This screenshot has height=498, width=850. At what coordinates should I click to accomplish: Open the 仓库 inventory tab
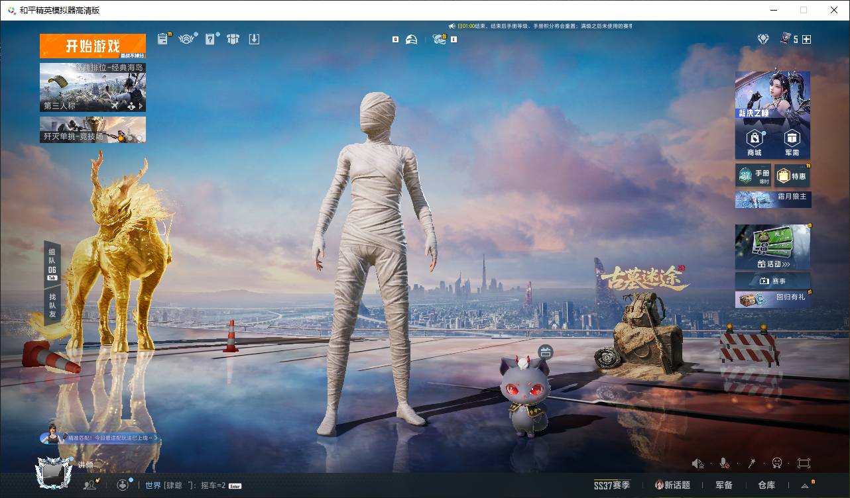point(766,485)
